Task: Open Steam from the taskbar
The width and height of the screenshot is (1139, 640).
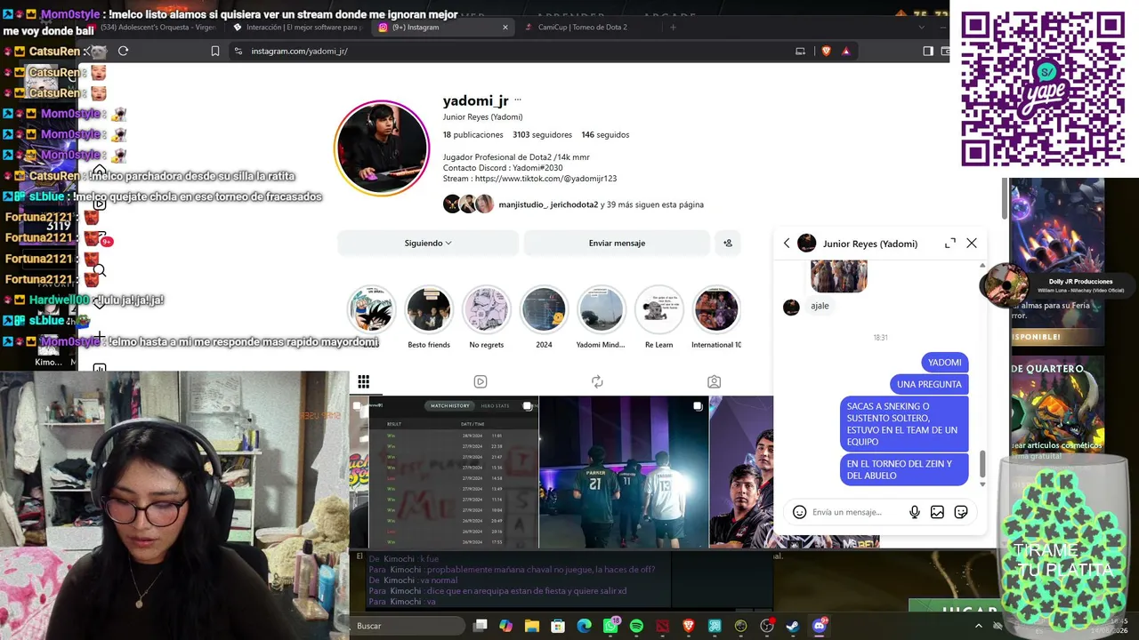Action: 792,626
